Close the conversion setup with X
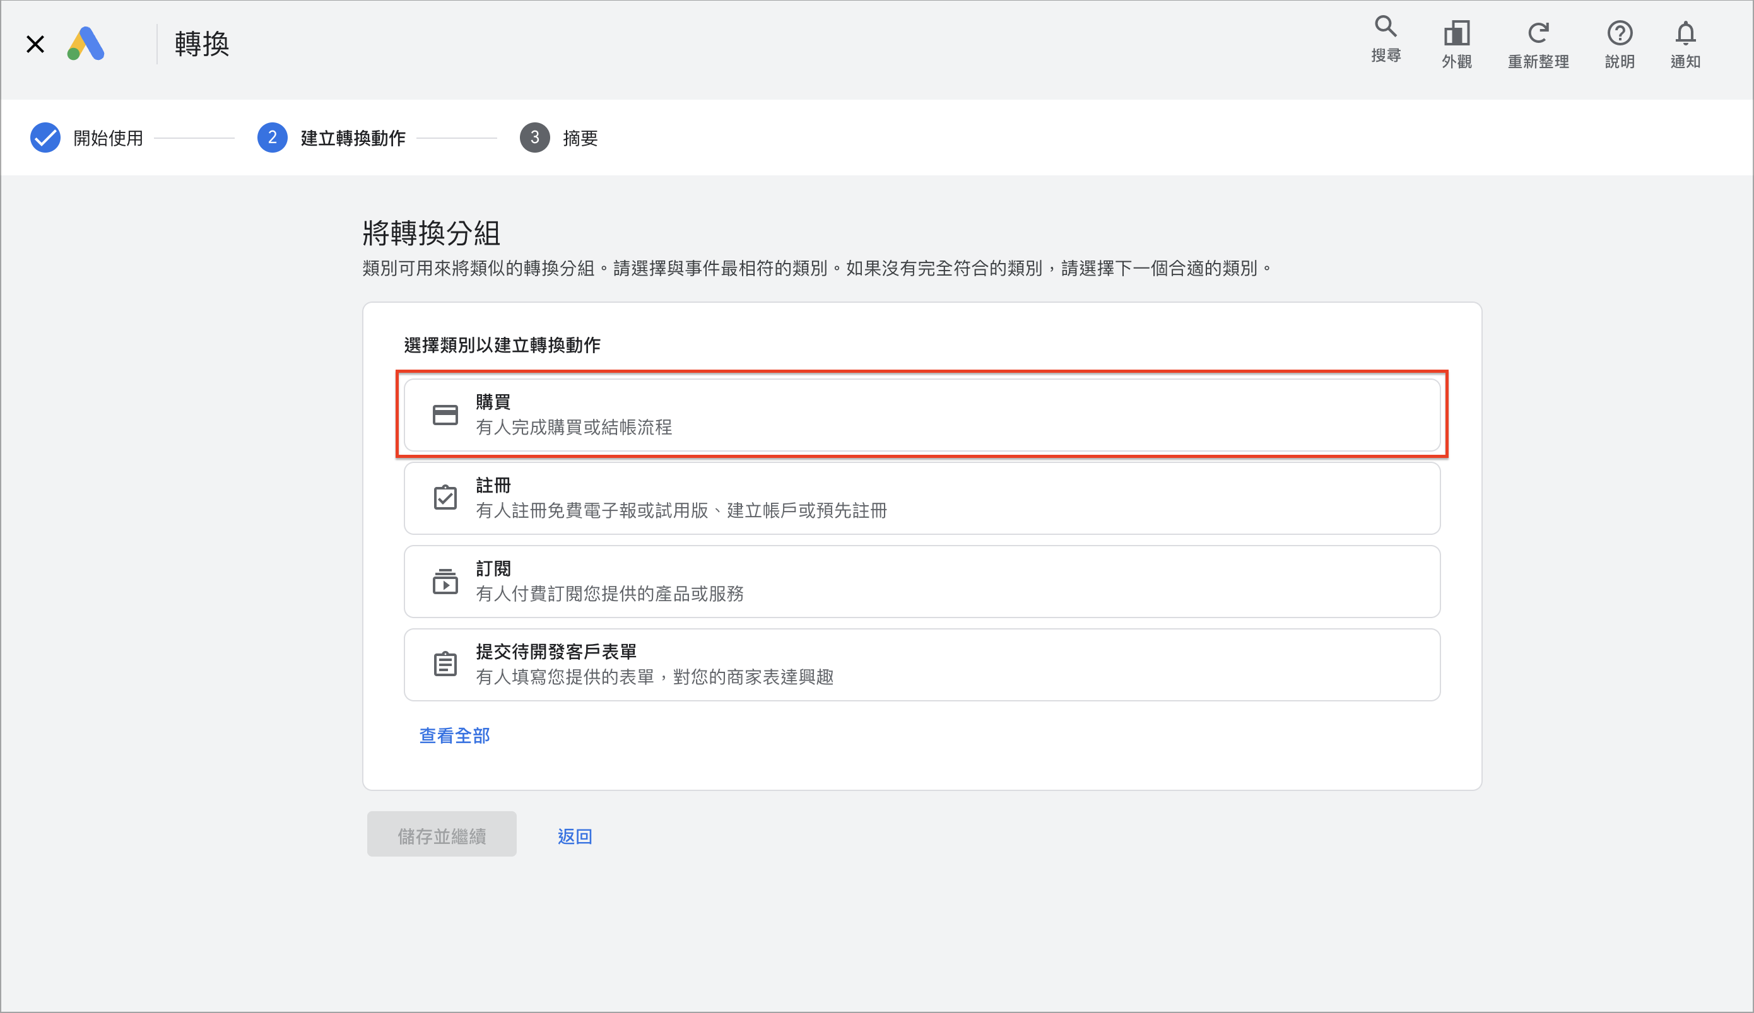1754x1013 pixels. [35, 44]
